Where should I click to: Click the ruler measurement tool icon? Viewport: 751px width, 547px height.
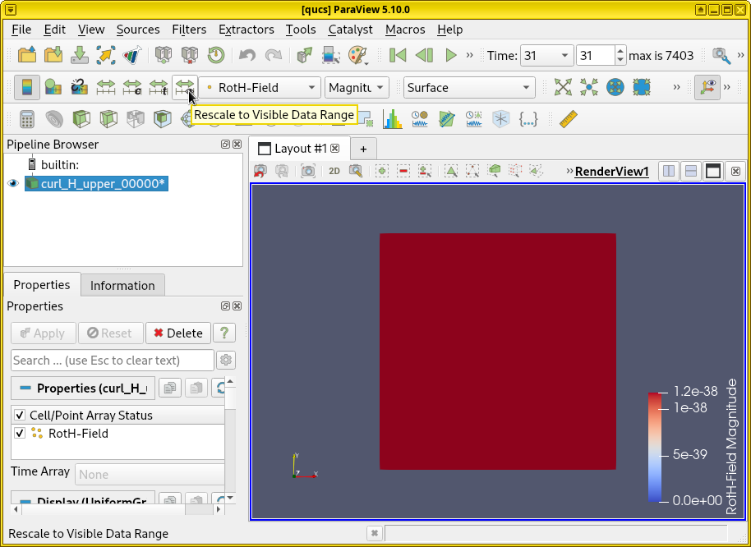click(569, 119)
